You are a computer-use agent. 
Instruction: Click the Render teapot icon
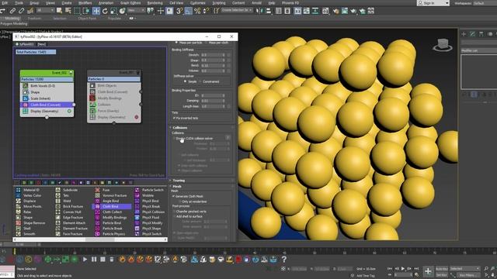click(353, 11)
